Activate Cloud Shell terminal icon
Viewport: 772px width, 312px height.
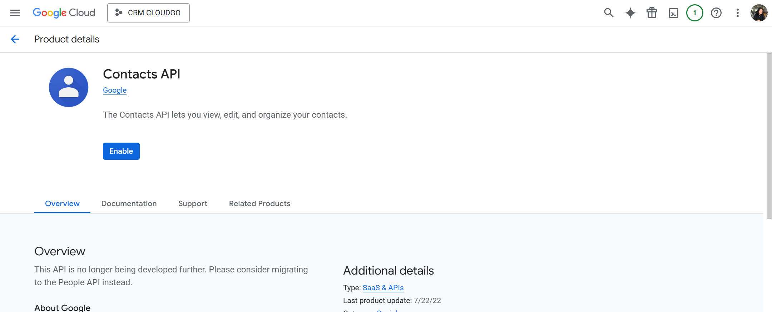[x=673, y=13]
